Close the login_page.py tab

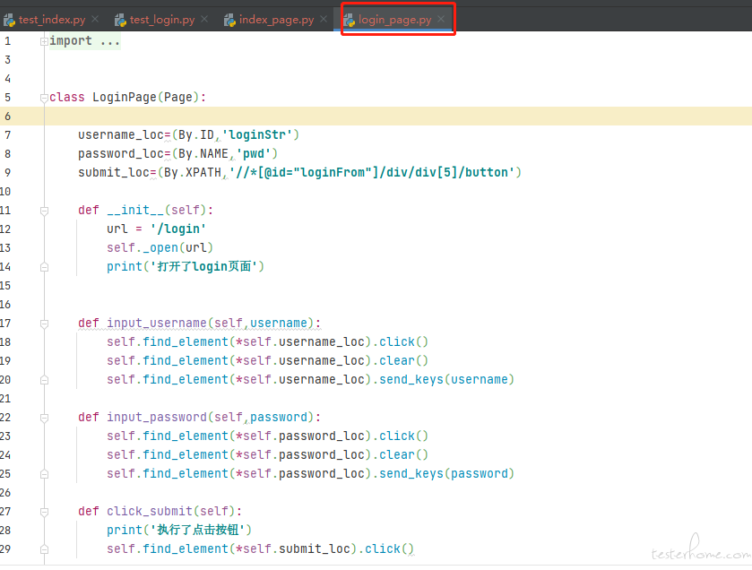click(x=441, y=19)
